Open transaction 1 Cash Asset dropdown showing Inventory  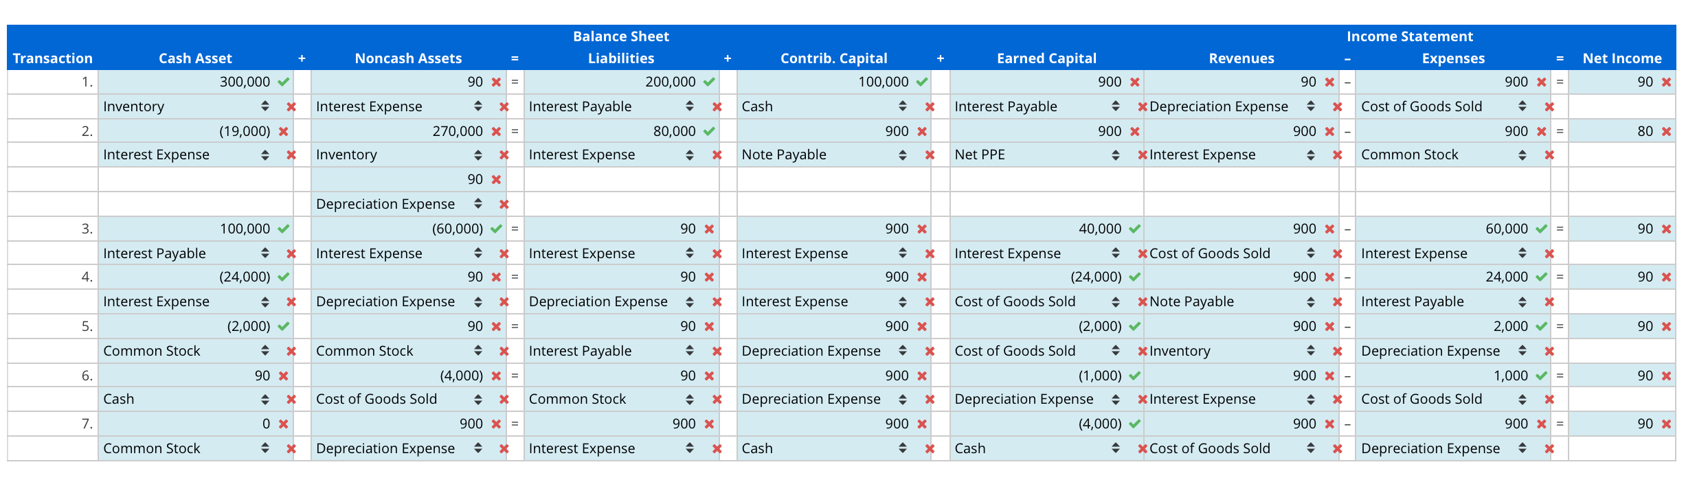(186, 106)
